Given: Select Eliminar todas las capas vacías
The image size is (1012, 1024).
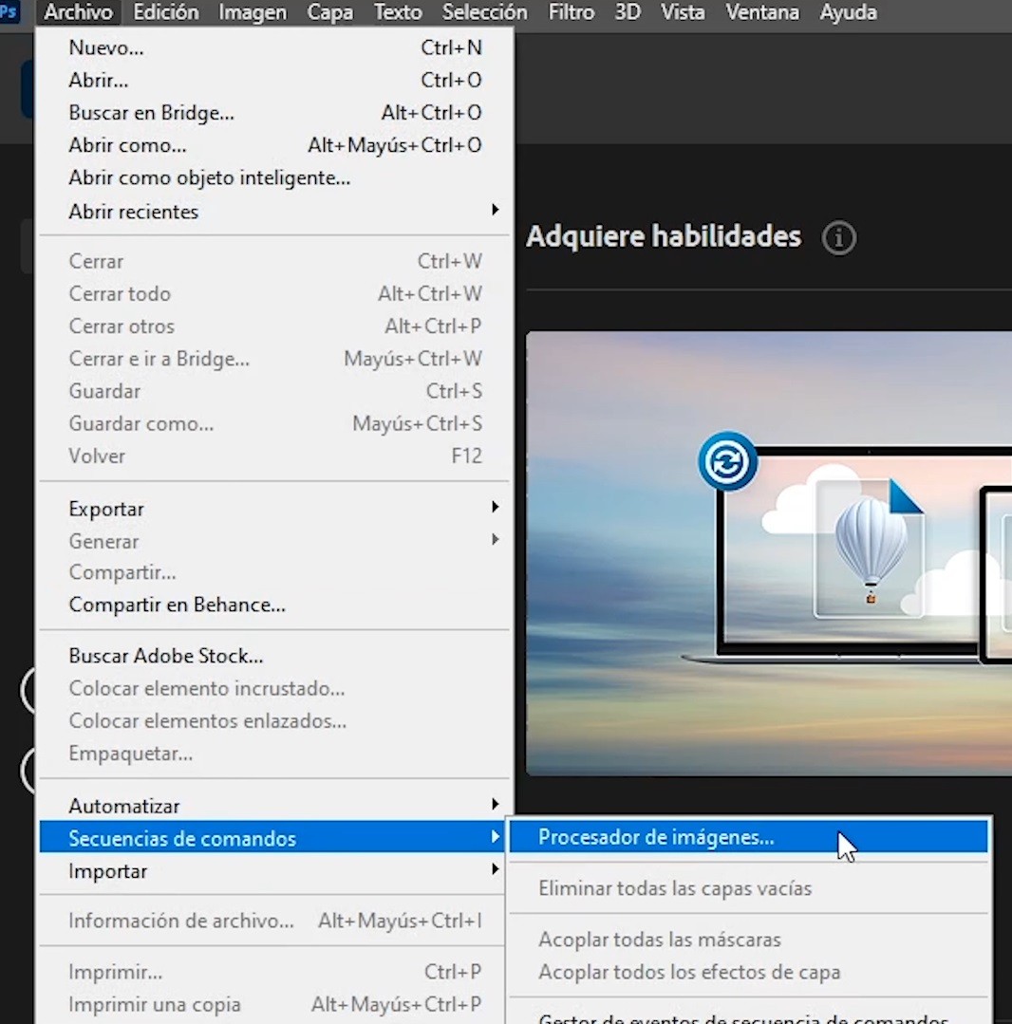Looking at the screenshot, I should click(x=675, y=888).
